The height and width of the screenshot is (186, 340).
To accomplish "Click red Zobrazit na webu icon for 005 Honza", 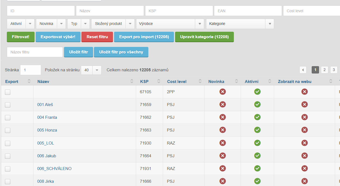I will (305, 130).
